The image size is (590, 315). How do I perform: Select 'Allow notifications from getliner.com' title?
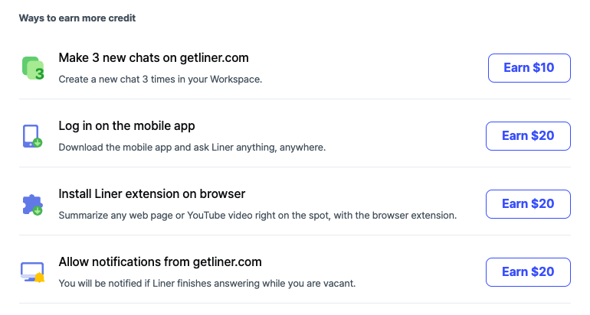point(160,262)
